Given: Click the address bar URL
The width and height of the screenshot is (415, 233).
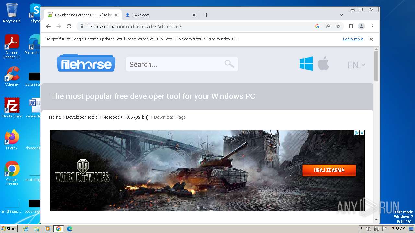Looking at the screenshot, I should pos(134,27).
